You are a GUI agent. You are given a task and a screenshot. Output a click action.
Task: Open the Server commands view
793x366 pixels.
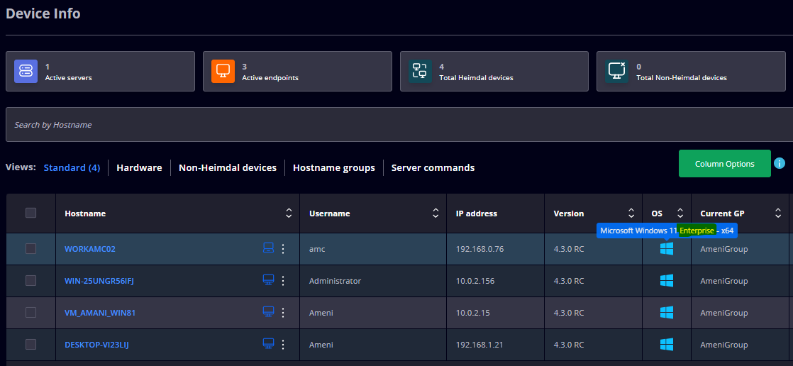tap(433, 168)
